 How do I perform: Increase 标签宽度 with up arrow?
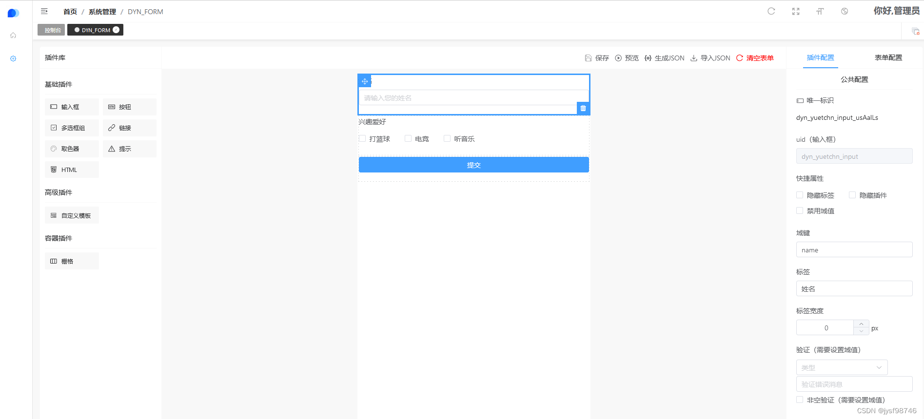[861, 324]
